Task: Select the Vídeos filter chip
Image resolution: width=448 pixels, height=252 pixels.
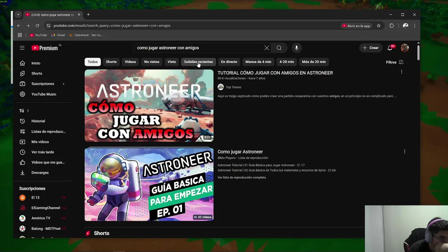Action: click(x=130, y=62)
